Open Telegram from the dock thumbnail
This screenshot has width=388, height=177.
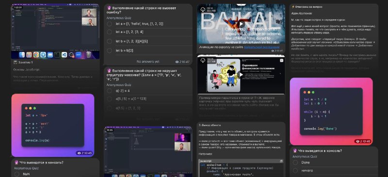pos(43,55)
